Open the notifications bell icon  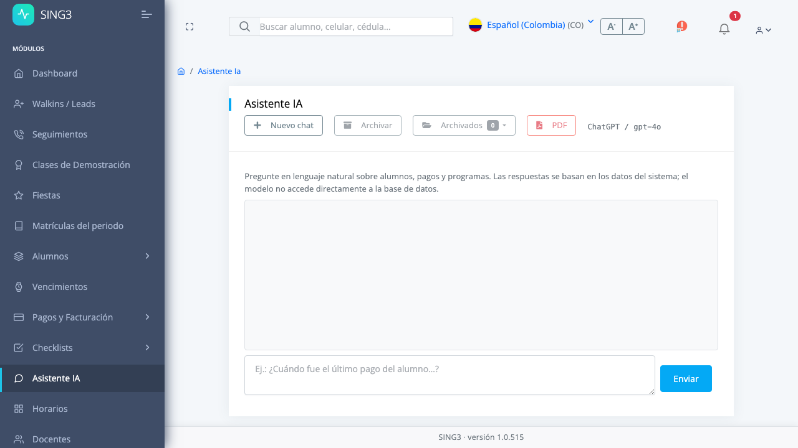[x=724, y=29]
